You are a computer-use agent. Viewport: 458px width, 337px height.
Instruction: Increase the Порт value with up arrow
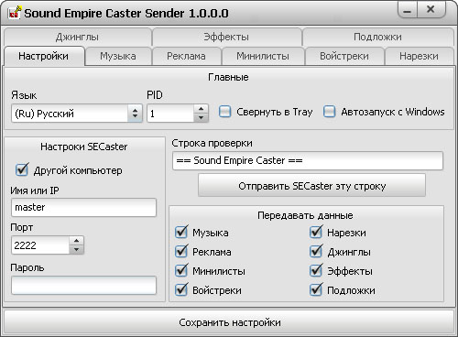(76, 241)
